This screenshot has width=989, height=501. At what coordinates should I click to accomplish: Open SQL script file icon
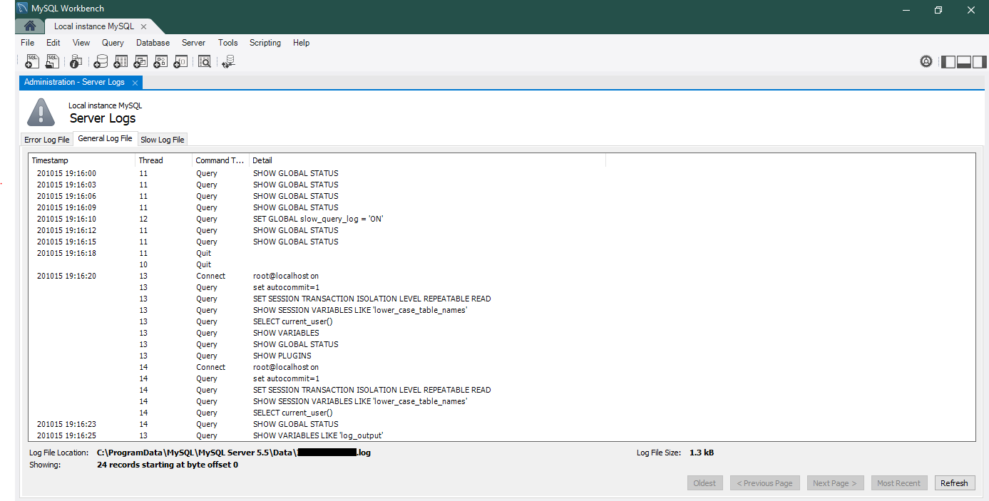click(53, 62)
